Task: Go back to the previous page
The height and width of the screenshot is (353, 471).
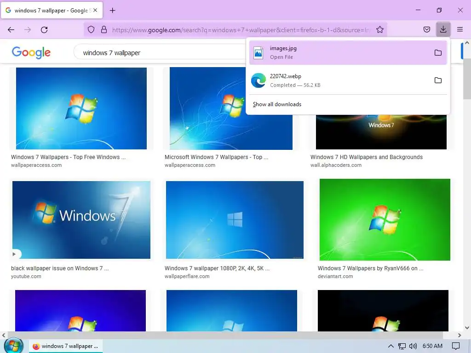Action: [x=11, y=30]
